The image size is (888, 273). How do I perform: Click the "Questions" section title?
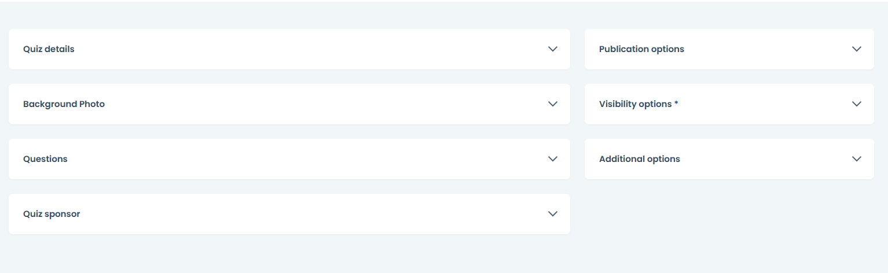point(45,159)
